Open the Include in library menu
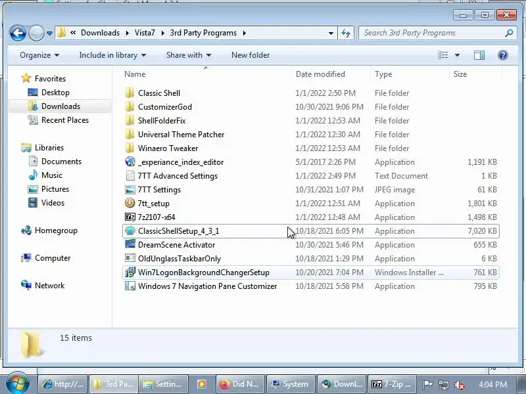The height and width of the screenshot is (394, 526). (112, 55)
